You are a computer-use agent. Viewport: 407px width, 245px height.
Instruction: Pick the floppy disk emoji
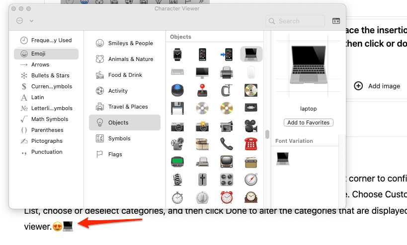click(x=178, y=108)
